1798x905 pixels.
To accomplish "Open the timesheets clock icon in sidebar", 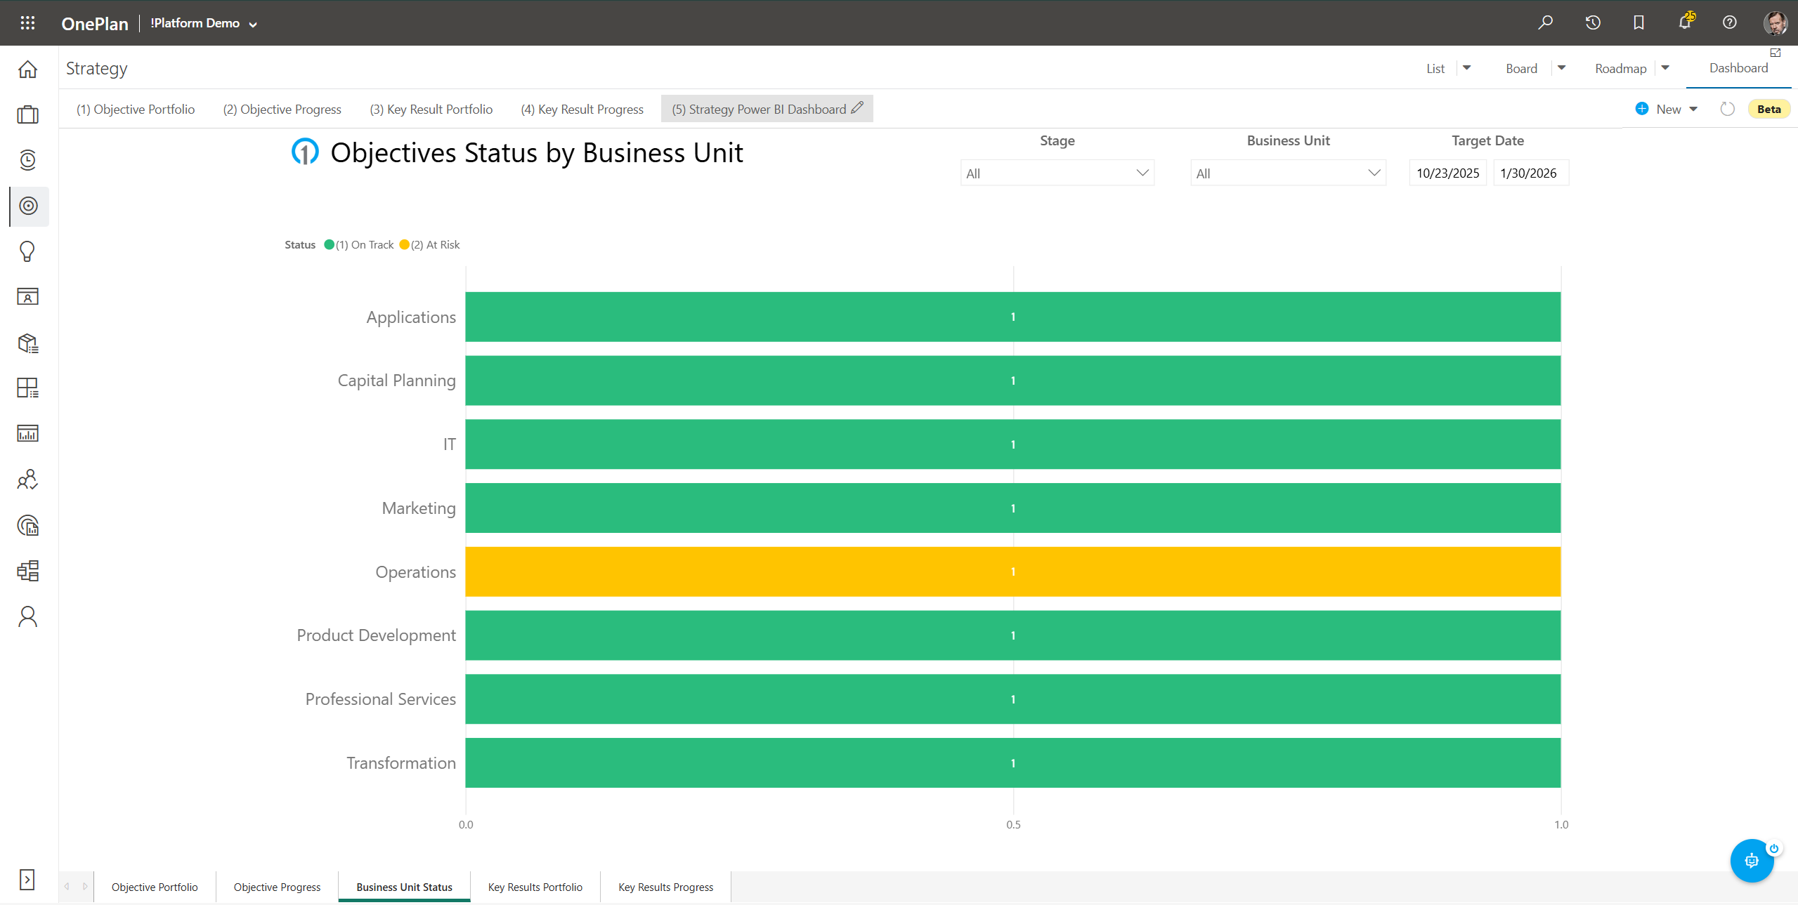I will 27,159.
